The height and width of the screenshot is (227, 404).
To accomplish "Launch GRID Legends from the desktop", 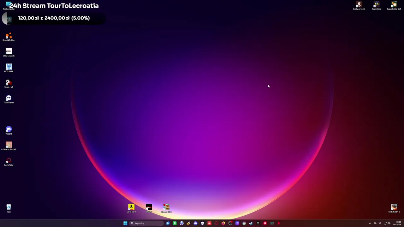I will 9,52.
